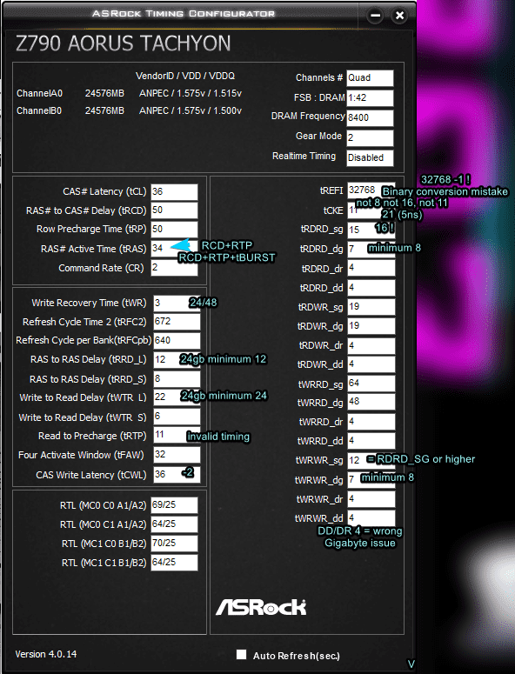Click the tWRRD_sg field showing 64
Image resolution: width=515 pixels, height=674 pixels.
371,384
